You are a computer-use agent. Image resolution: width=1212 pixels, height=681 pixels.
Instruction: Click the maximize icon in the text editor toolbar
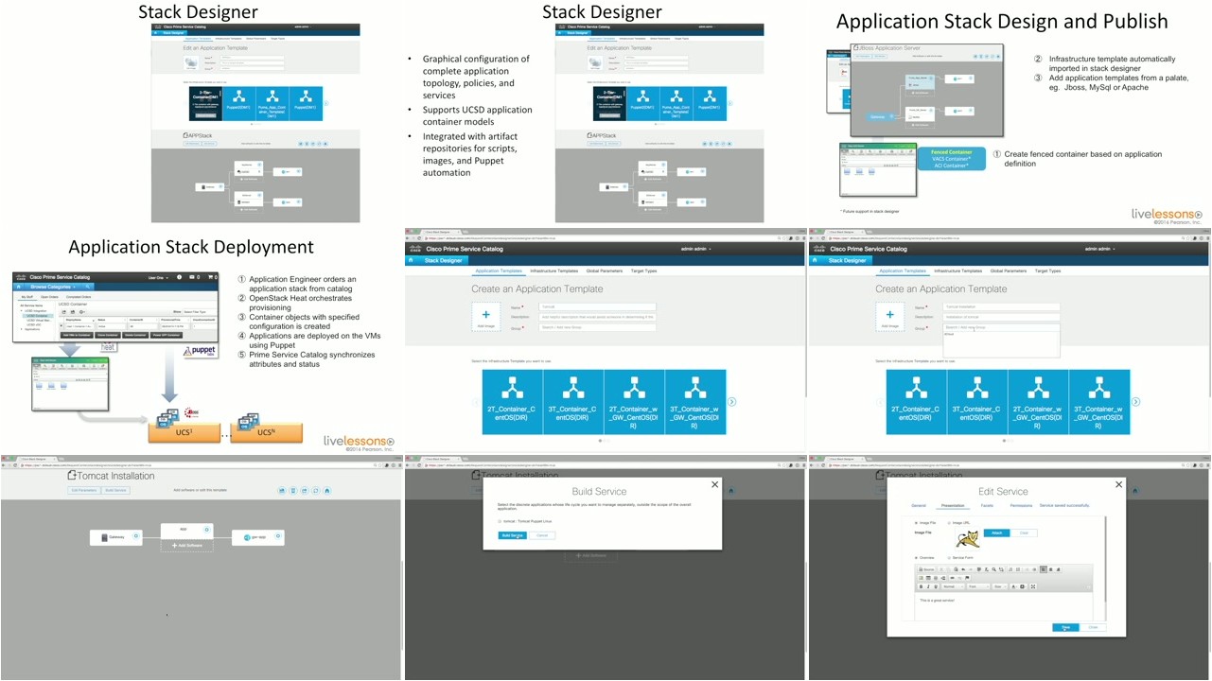(x=1033, y=586)
